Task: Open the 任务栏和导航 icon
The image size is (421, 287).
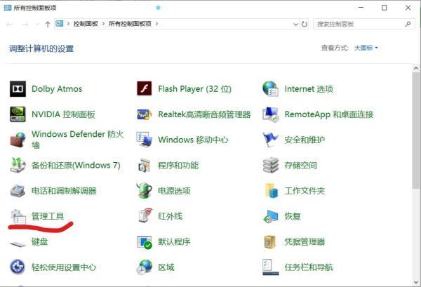Action: pos(271,267)
